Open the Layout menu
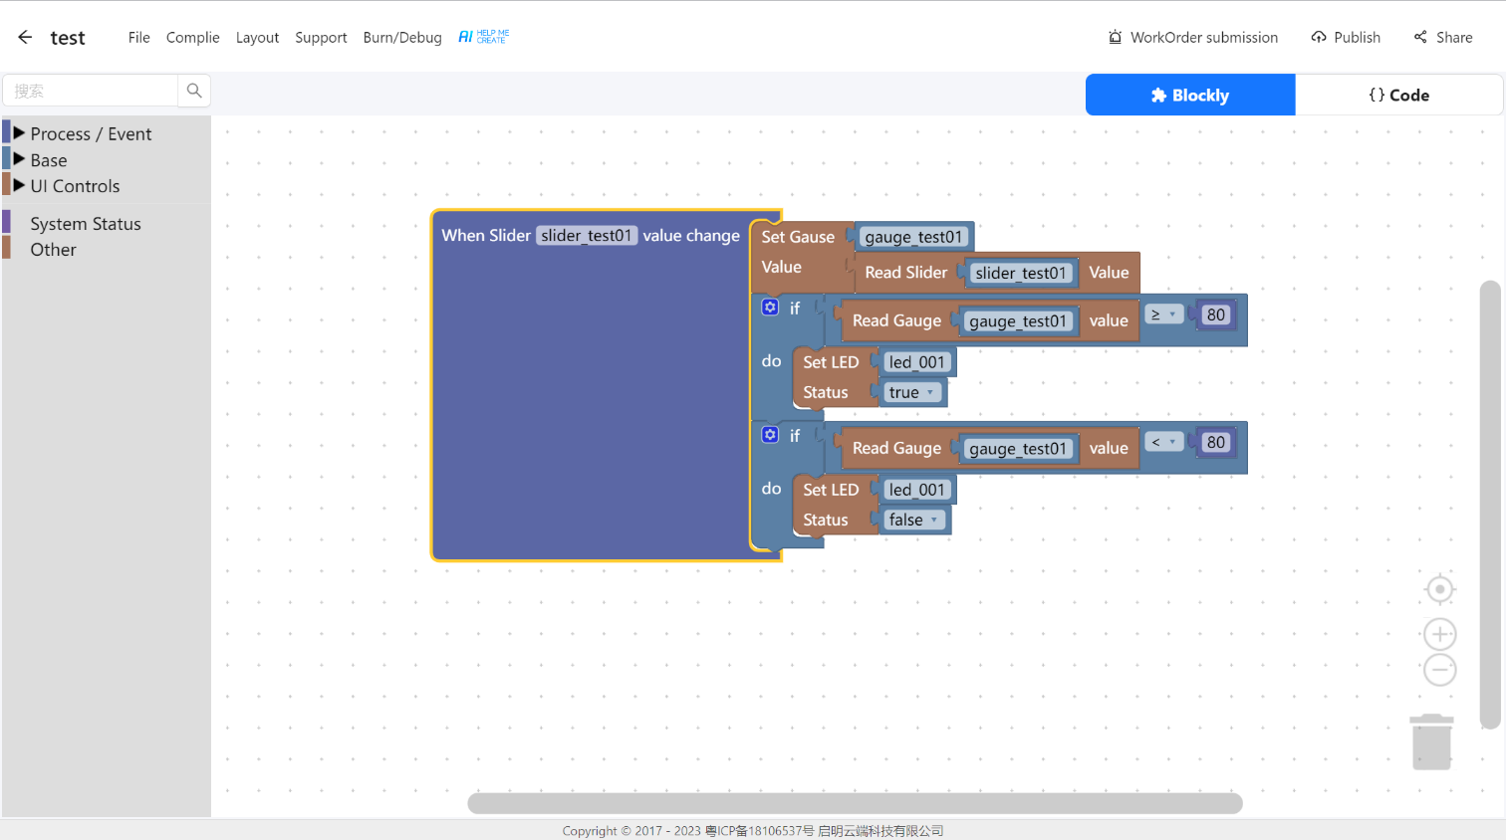The height and width of the screenshot is (840, 1506). (x=257, y=37)
